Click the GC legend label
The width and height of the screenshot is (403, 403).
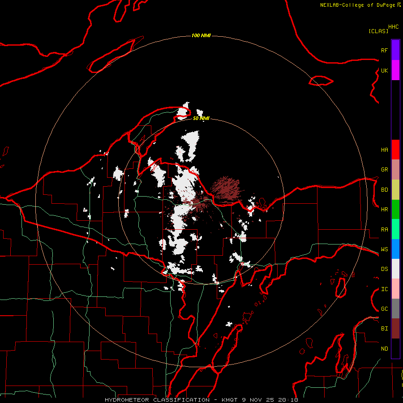pyautogui.click(x=384, y=309)
